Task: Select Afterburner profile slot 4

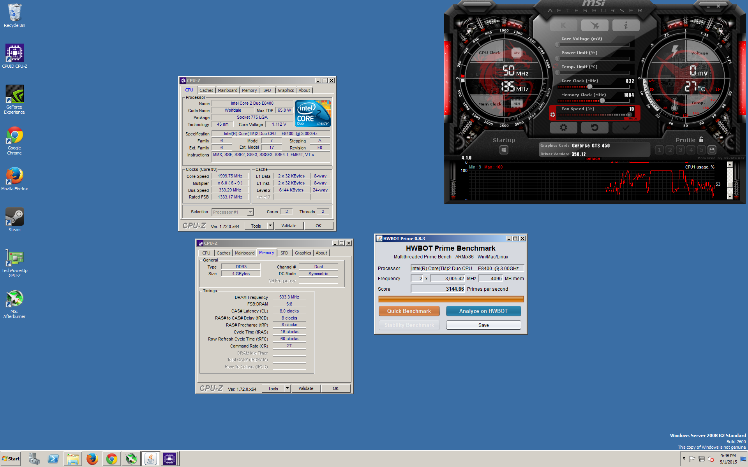Action: [x=691, y=150]
